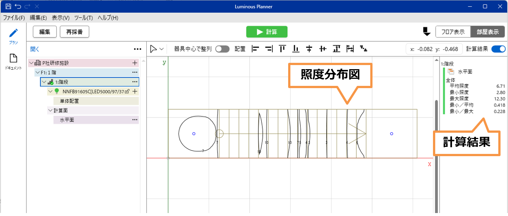Click the 再採番 button
508x216 pixels.
click(x=74, y=32)
